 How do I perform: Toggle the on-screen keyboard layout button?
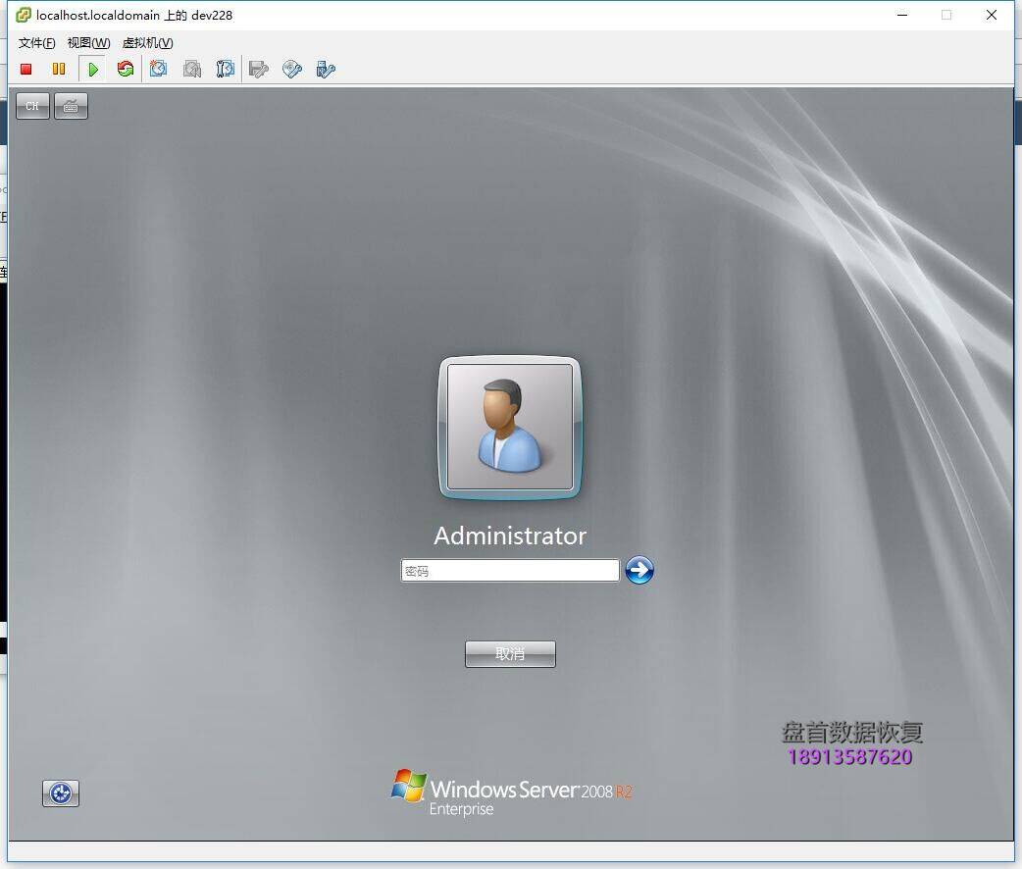click(x=71, y=106)
